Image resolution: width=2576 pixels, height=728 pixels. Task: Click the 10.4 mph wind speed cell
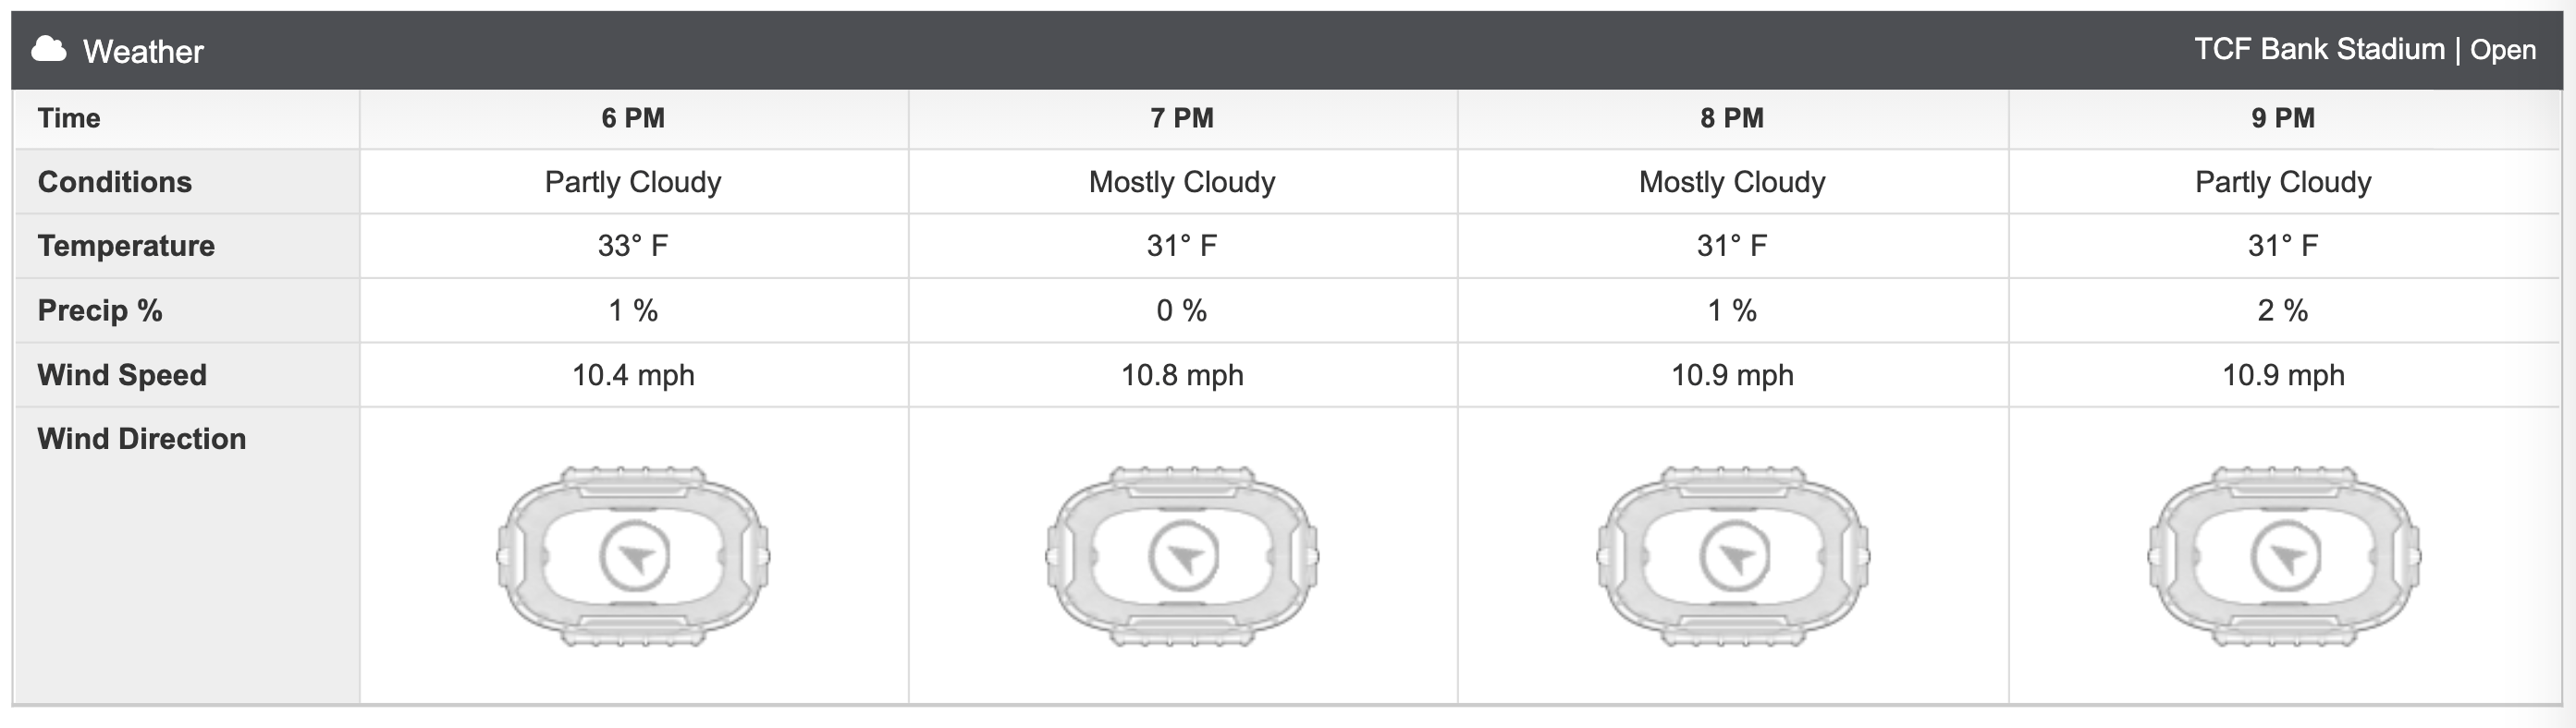click(633, 374)
